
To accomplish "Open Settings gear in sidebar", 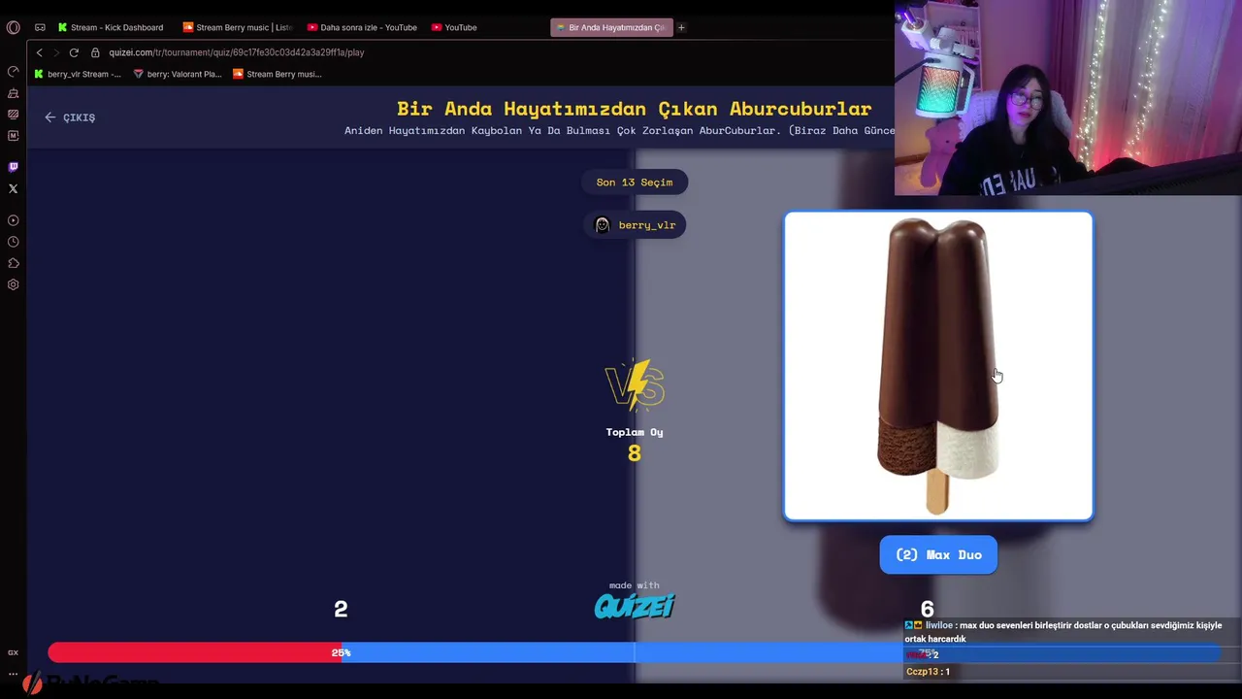I will click(13, 284).
